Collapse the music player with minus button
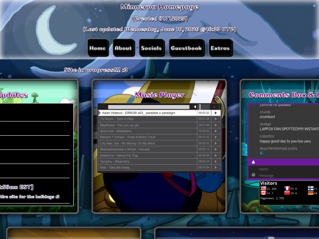This screenshot has width=319, height=239. (x=214, y=107)
